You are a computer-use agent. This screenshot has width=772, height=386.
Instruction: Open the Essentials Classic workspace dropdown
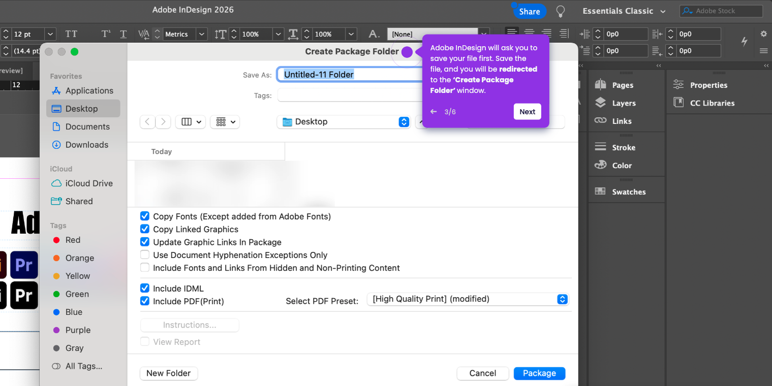click(624, 11)
